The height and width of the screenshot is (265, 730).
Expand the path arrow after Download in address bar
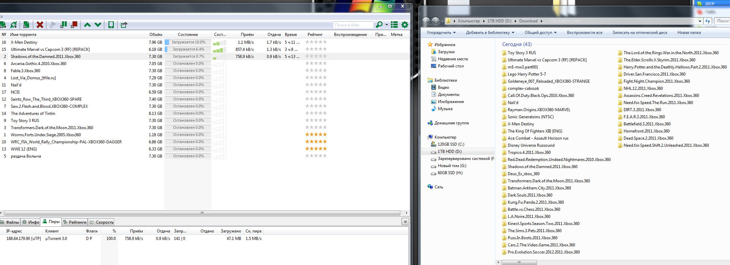pos(541,21)
